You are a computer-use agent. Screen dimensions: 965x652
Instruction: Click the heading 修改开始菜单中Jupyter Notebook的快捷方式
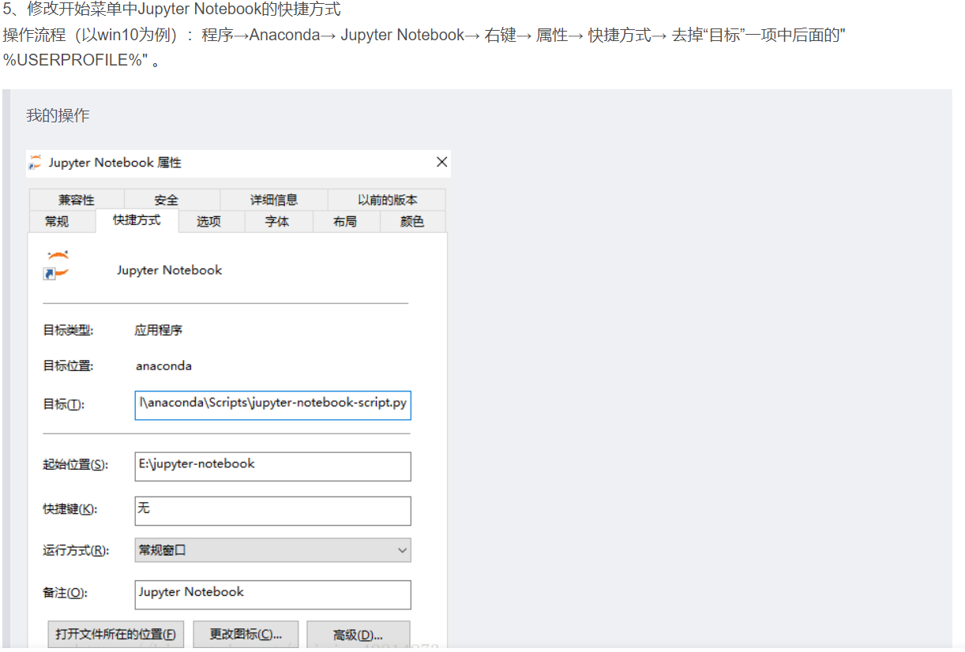(x=184, y=10)
